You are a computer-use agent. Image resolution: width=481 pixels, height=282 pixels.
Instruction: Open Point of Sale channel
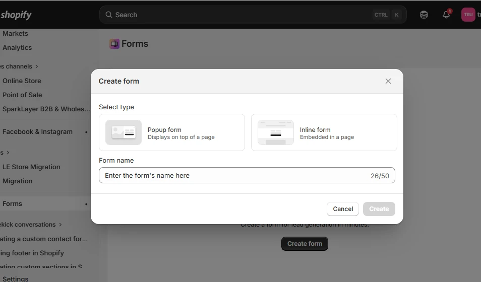coord(22,95)
